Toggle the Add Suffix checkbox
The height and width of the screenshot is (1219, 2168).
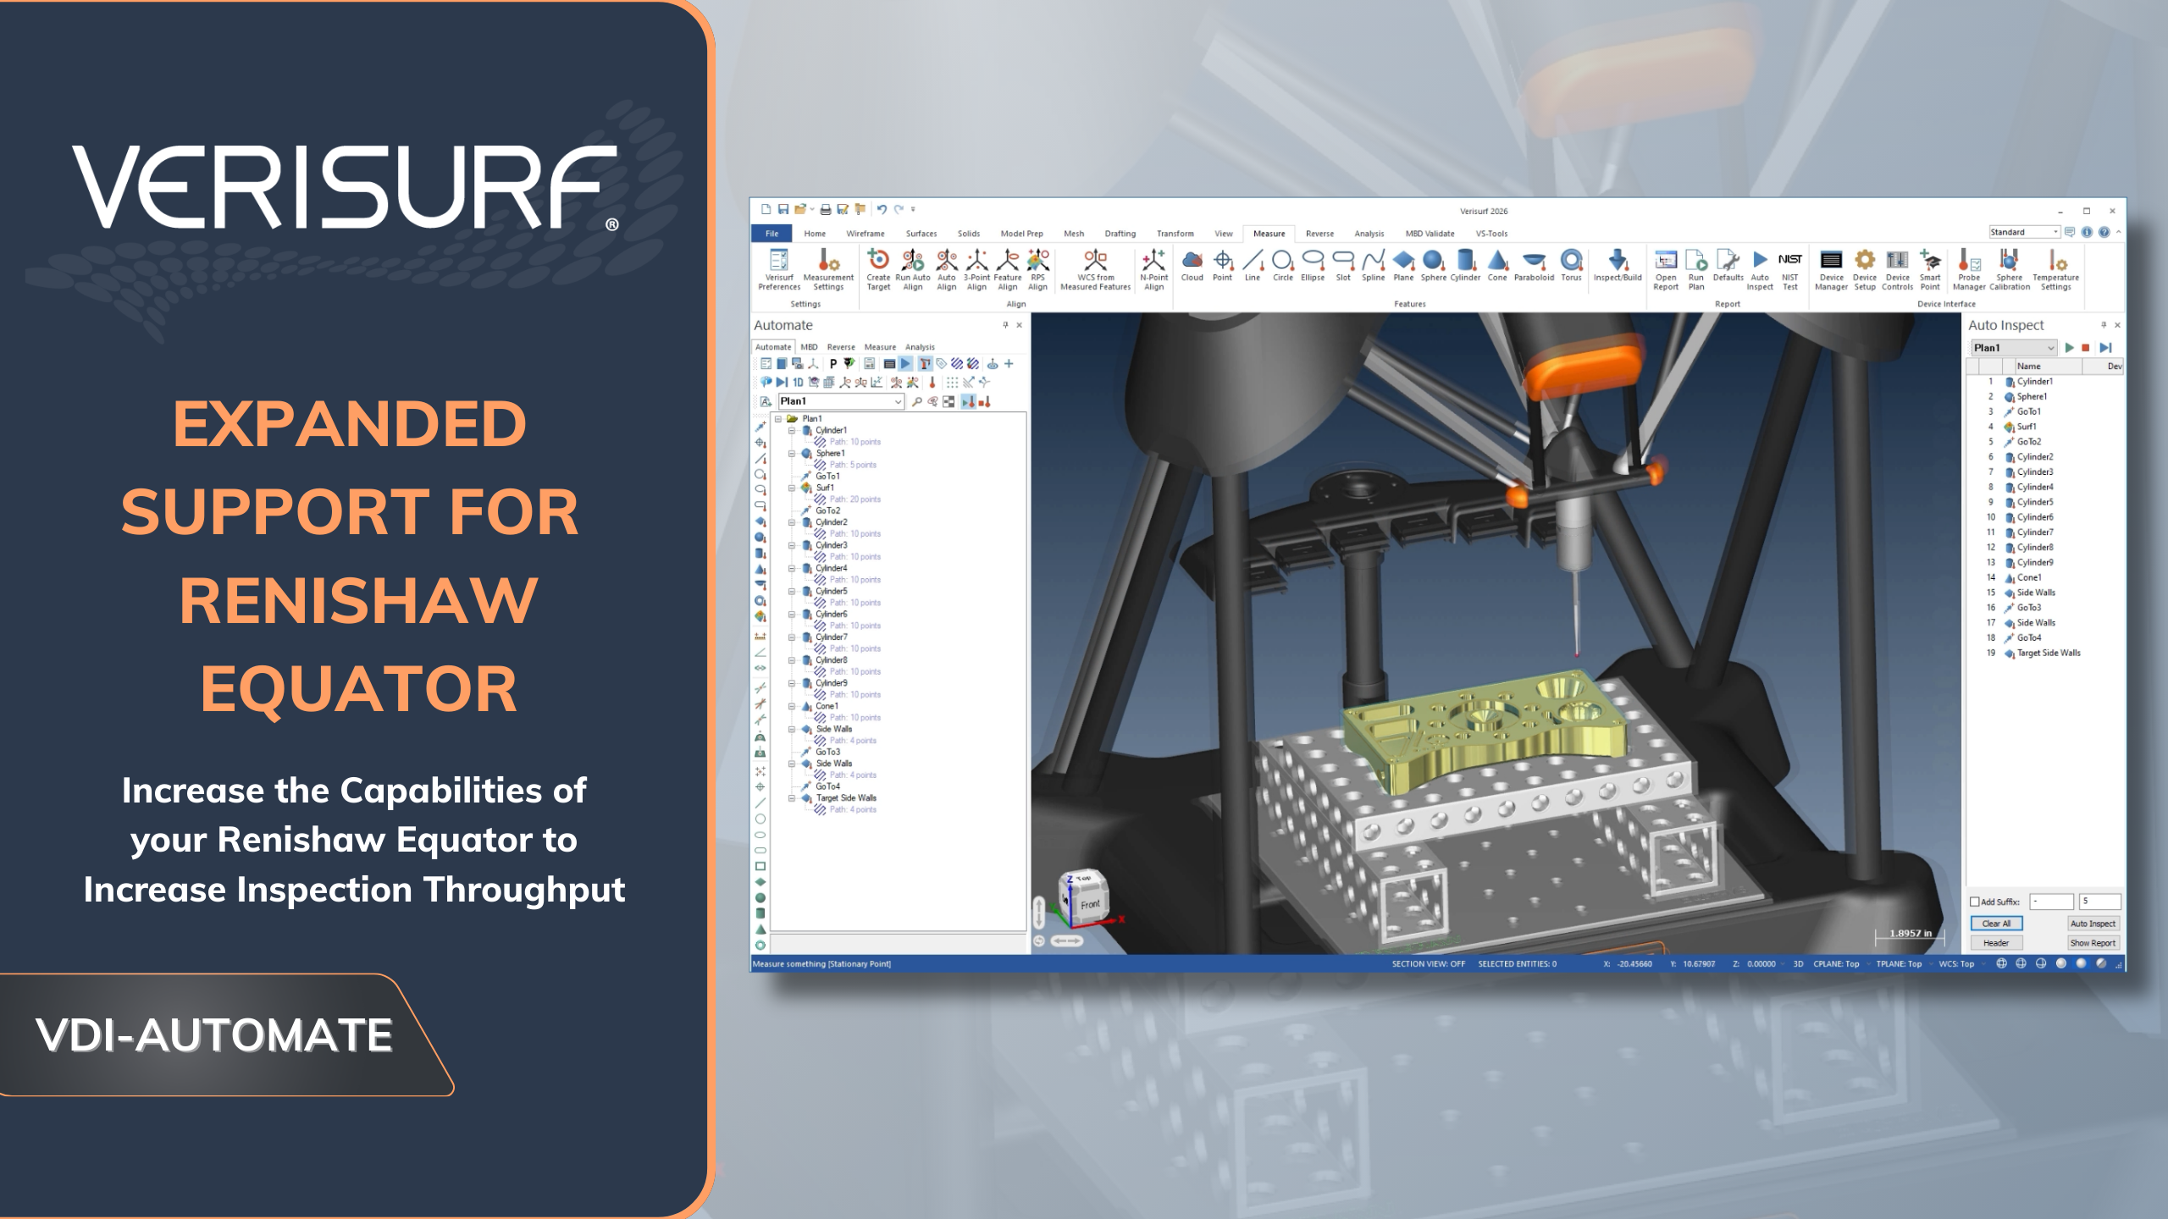pyautogui.click(x=1975, y=902)
